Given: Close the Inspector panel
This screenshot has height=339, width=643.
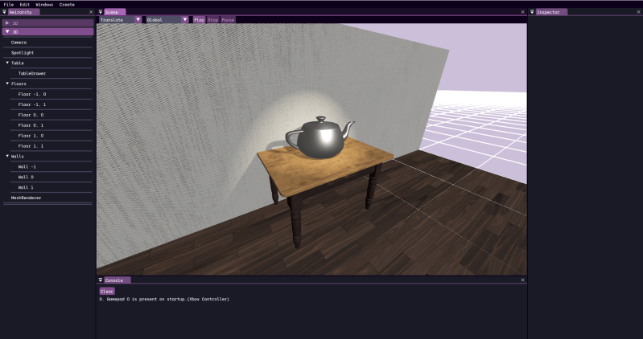Looking at the screenshot, I should point(639,12).
